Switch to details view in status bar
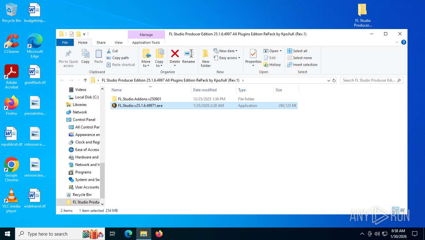This screenshot has width=425, height=240. click(395, 210)
